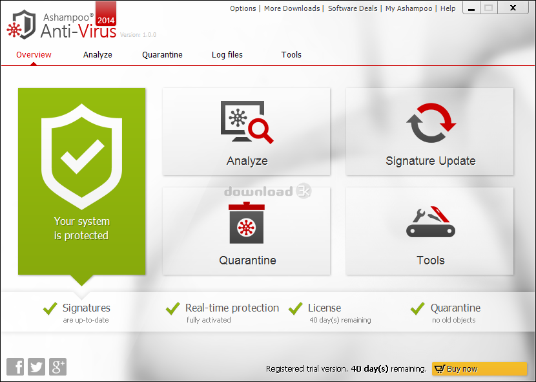Click the green shield protection icon
The width and height of the screenshot is (536, 382).
(82, 156)
